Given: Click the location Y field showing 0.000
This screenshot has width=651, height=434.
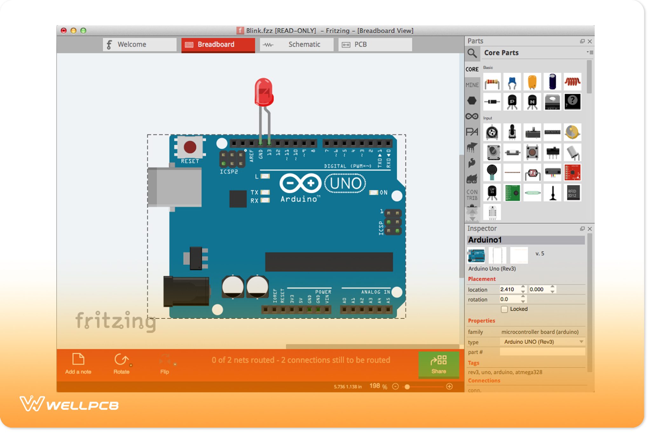Looking at the screenshot, I should point(539,289).
